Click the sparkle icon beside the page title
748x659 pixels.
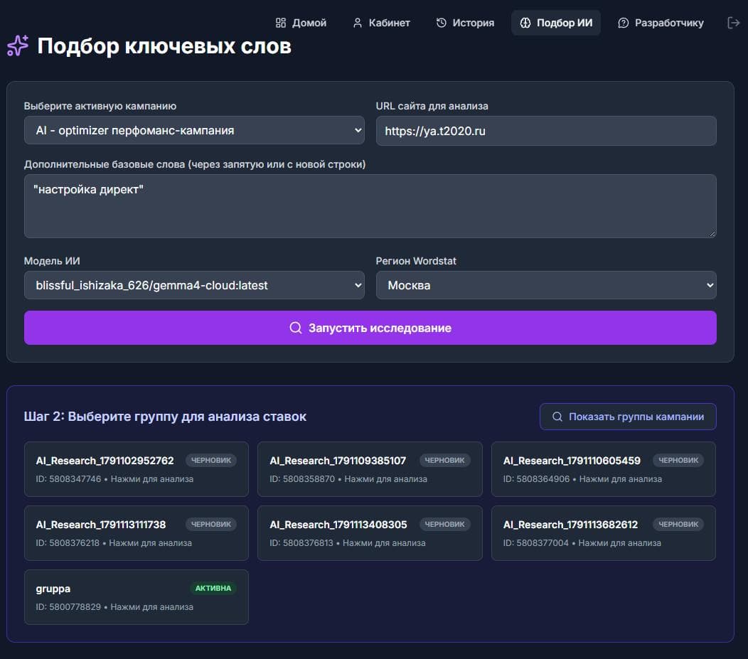click(x=18, y=45)
